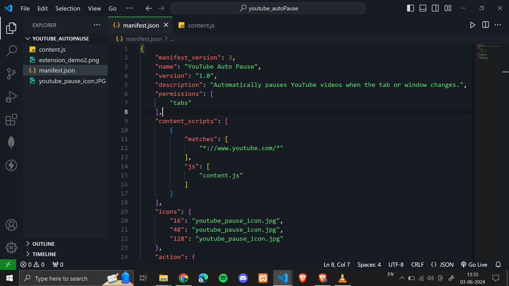
Task: Go back with the navigation arrow
Action: [x=148, y=8]
